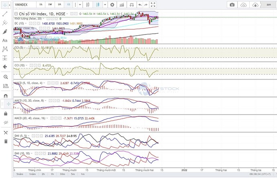Image resolution: width=277 pixels, height=178 pixels.
Task: Select the back arrow marker tool
Action: (5, 67)
